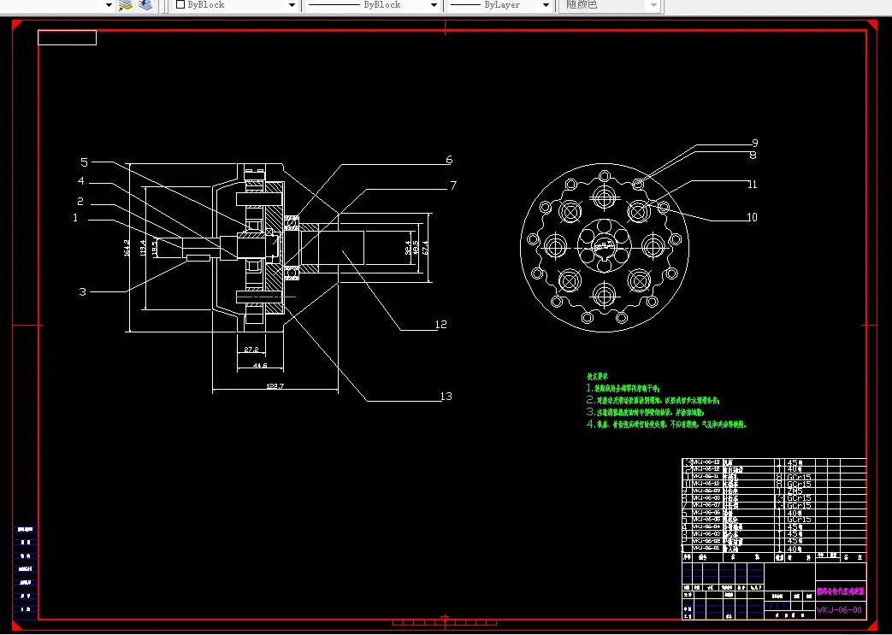Select part balloon number 13
The image size is (892, 635).
tap(446, 397)
